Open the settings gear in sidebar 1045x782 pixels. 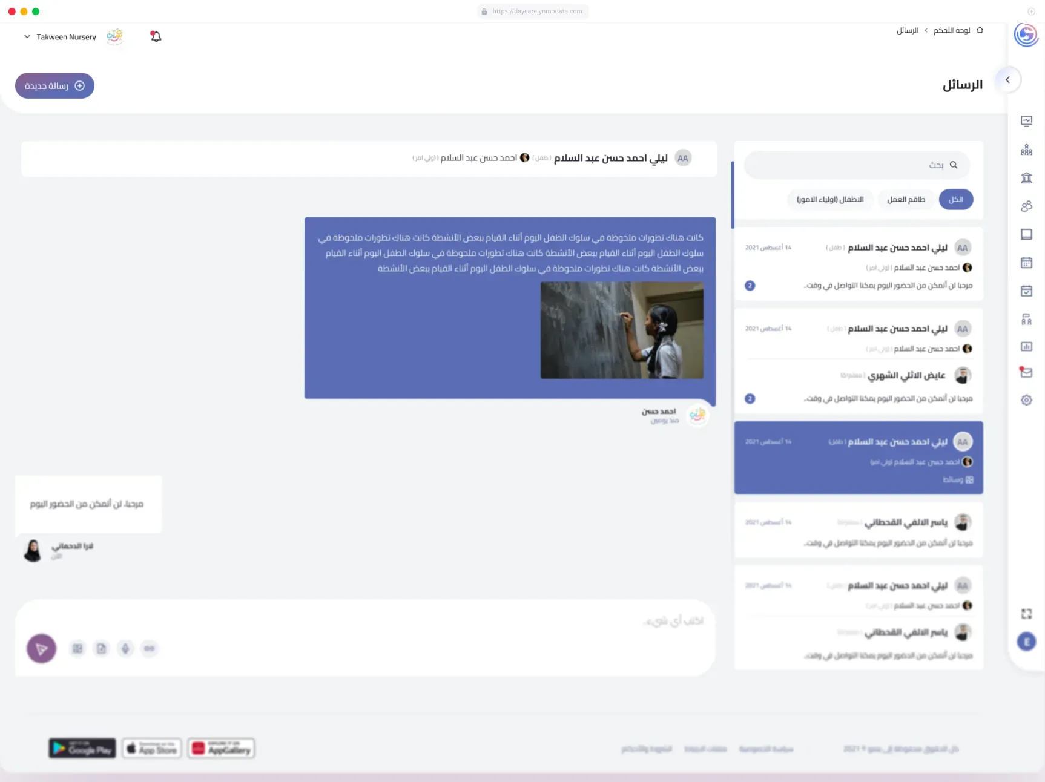[x=1026, y=400]
